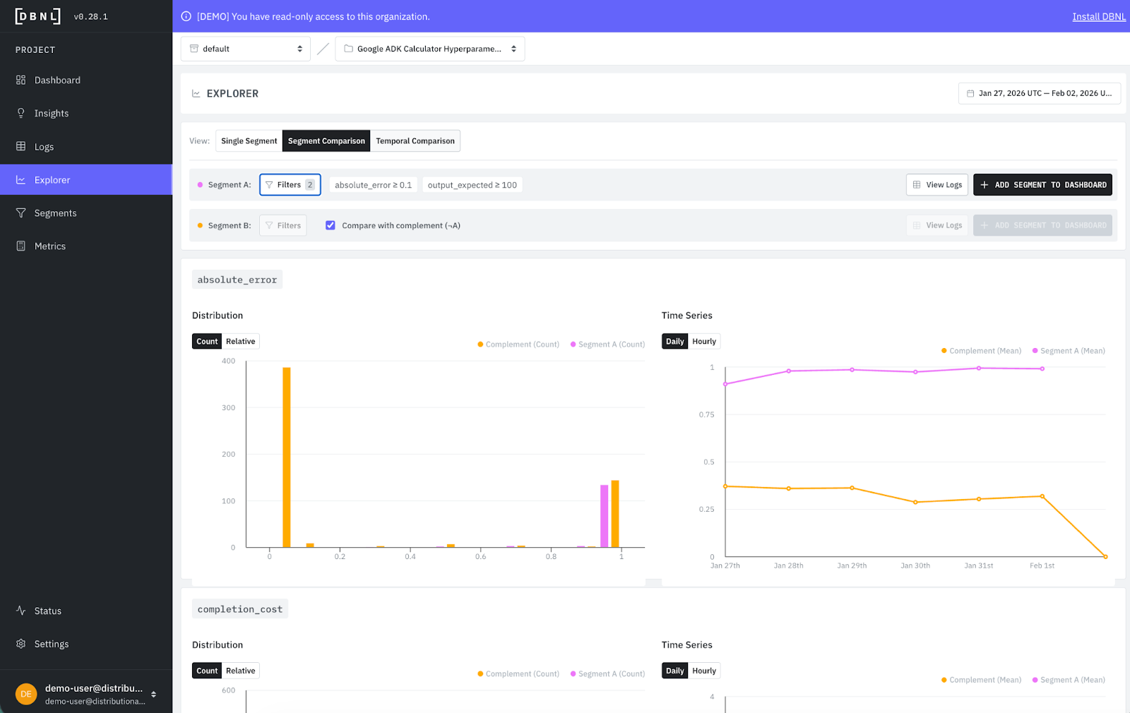Click the info icon in demo banner
Image resolution: width=1130 pixels, height=713 pixels.
(x=186, y=16)
